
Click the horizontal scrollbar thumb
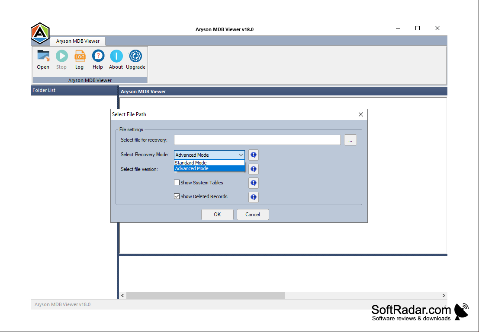click(206, 295)
